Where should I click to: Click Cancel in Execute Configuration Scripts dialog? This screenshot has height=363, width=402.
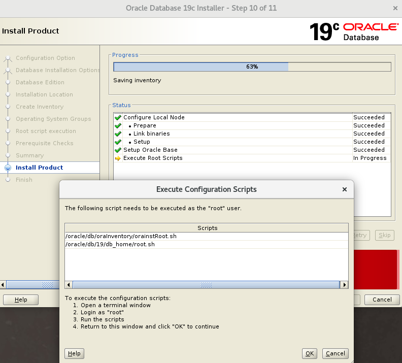pos(336,353)
